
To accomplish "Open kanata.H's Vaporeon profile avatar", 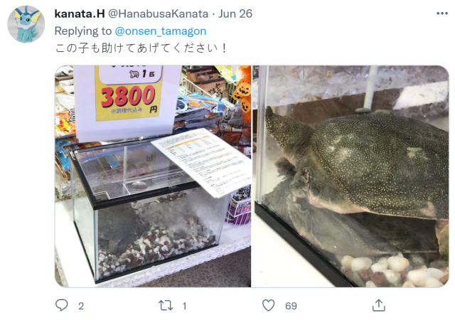I will [x=26, y=24].
